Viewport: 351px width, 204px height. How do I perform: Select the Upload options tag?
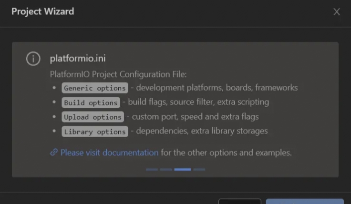[93, 117]
